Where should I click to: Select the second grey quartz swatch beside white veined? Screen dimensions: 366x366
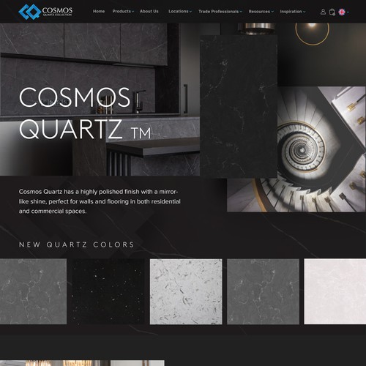click(263, 291)
